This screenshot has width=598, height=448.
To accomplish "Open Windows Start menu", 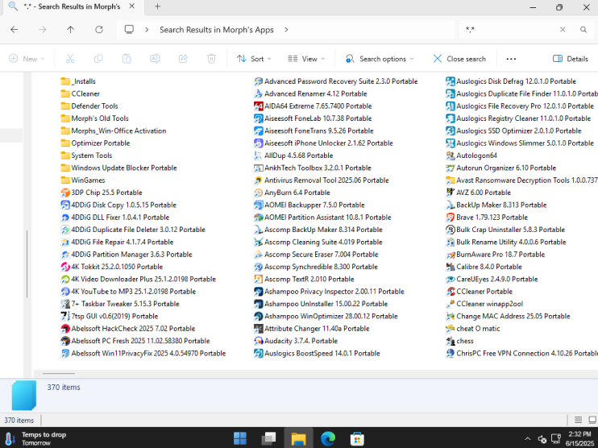I will point(240,438).
